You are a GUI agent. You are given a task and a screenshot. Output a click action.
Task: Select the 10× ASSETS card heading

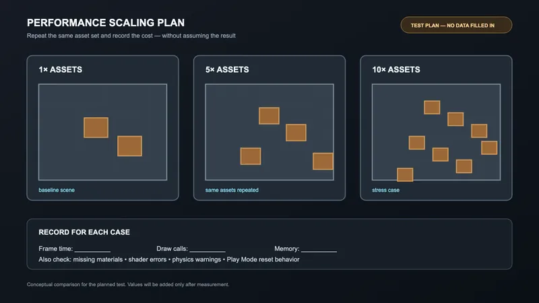coord(396,70)
